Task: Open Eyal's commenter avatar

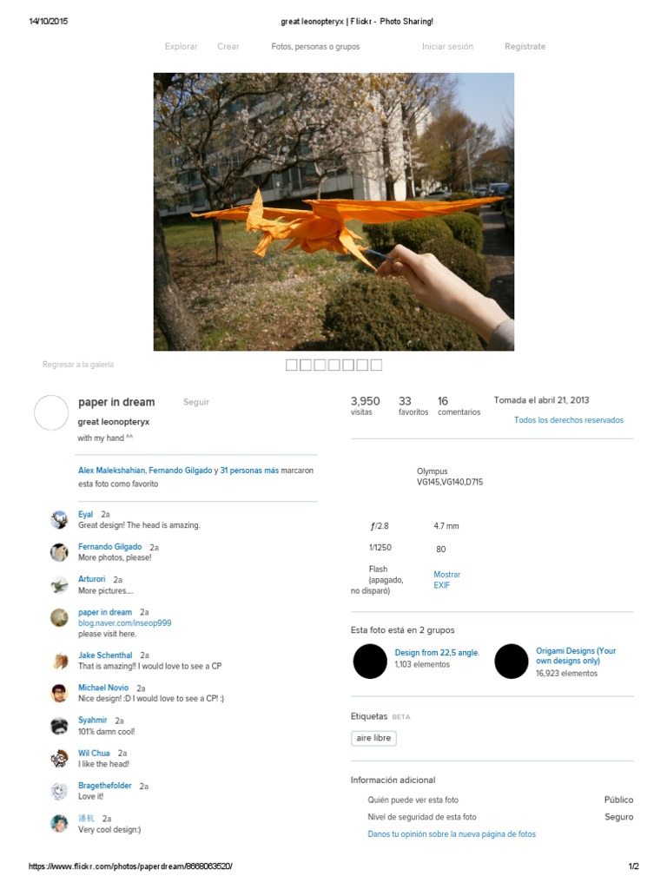Action: point(59,519)
